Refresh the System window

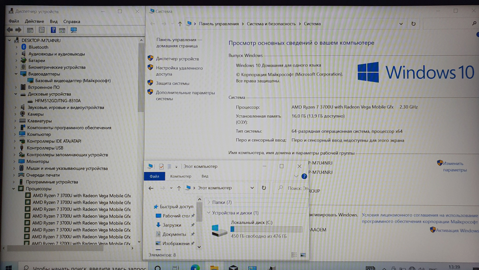click(413, 24)
